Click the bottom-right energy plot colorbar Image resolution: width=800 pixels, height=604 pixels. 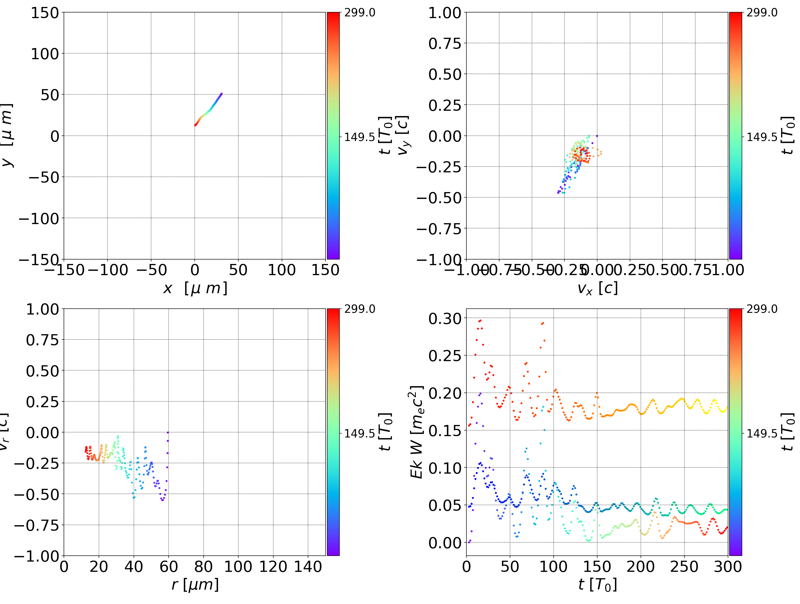pos(735,432)
